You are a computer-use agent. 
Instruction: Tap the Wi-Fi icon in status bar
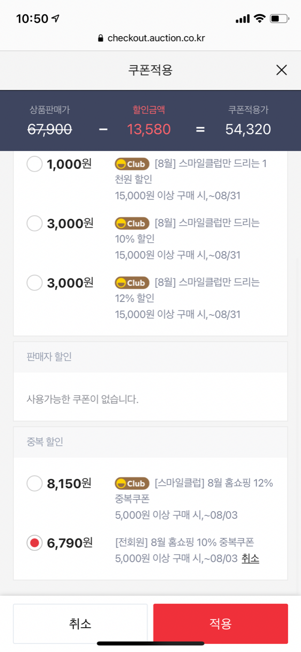[x=259, y=19]
